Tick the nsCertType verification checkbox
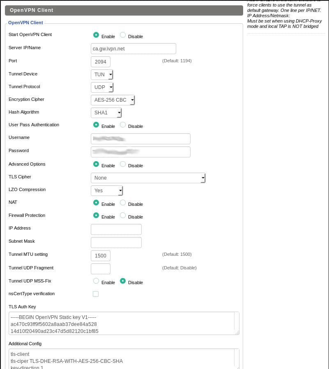This screenshot has height=369, width=329. pos(96,294)
